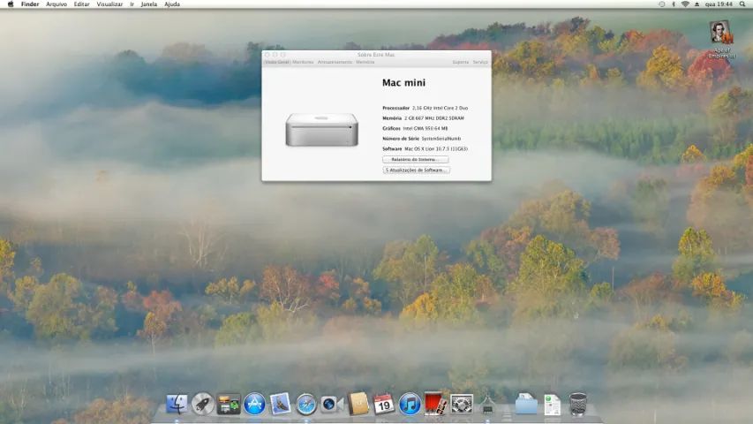Open Bluetooth status menu
Screen dimensions: 753x424
click(x=674, y=4)
